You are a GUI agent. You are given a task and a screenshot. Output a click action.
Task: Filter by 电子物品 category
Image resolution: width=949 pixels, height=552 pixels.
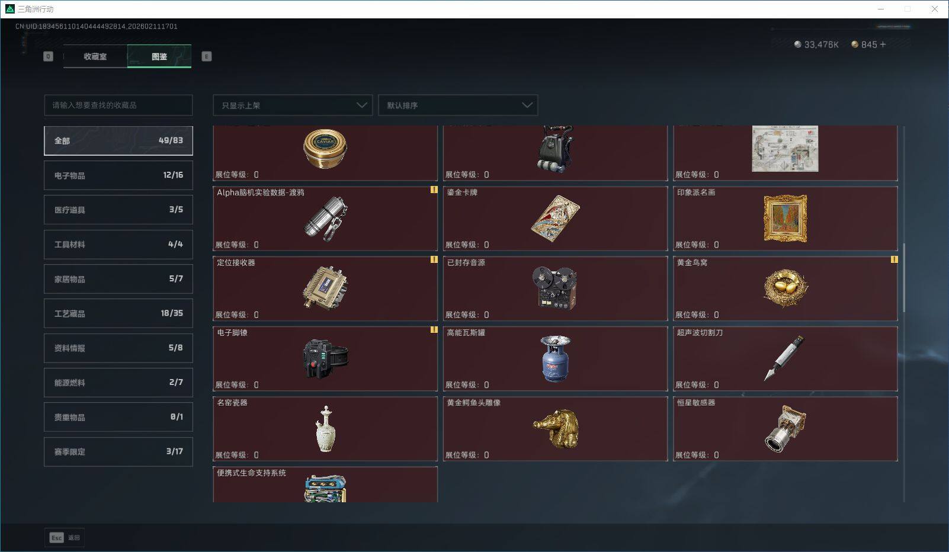point(118,175)
